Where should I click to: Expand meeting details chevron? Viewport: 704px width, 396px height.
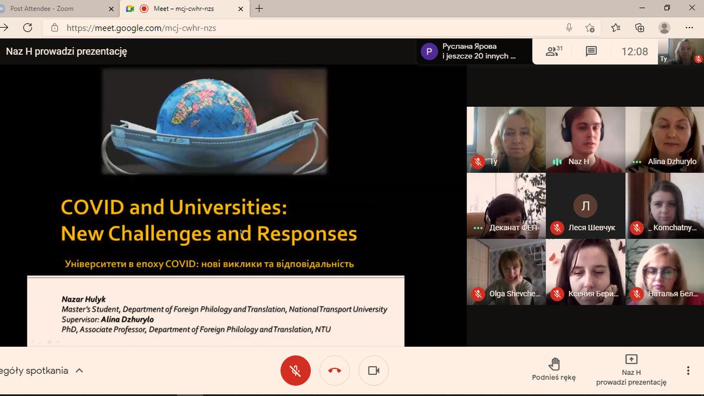coord(79,371)
